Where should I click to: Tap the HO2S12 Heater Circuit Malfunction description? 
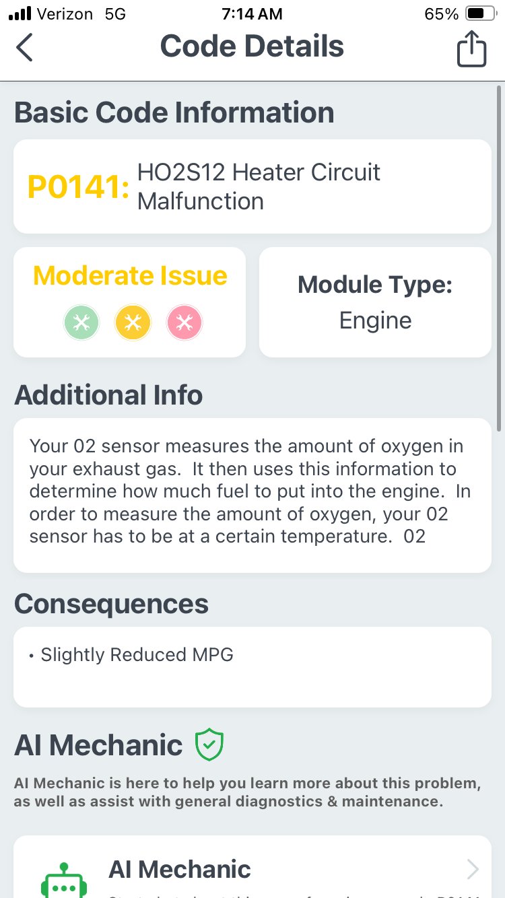click(x=259, y=186)
